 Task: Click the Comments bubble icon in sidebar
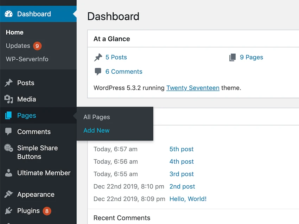click(8, 132)
